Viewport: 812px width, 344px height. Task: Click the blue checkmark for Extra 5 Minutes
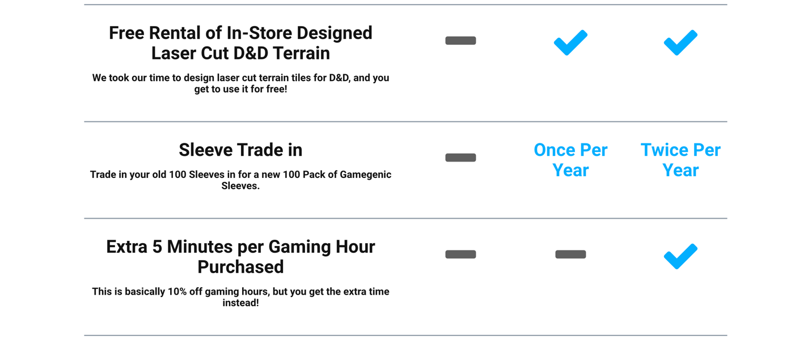tap(680, 256)
